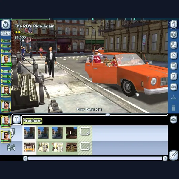Click the circular back arrow button
This screenshot has width=179, height=179.
[x=6, y=24]
